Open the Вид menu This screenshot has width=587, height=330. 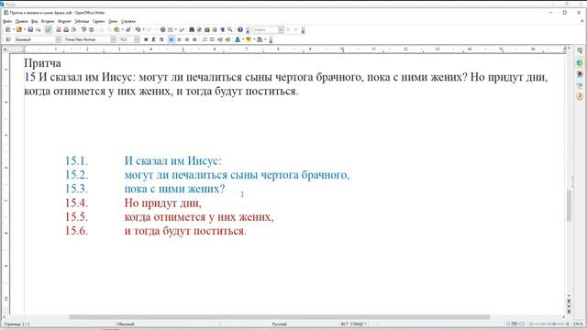pos(35,21)
